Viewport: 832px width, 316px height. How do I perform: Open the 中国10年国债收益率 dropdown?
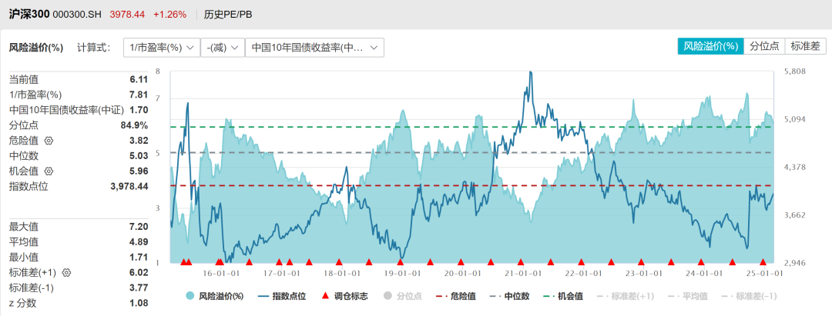pyautogui.click(x=314, y=48)
